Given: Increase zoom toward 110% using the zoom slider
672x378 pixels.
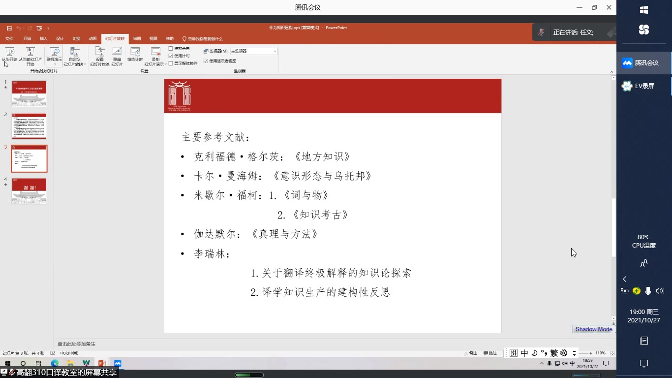Looking at the screenshot, I should point(590,353).
